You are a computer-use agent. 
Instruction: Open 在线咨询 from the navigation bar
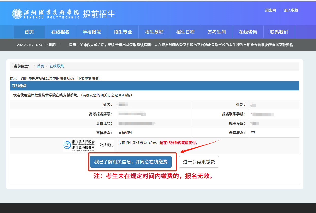(248, 32)
